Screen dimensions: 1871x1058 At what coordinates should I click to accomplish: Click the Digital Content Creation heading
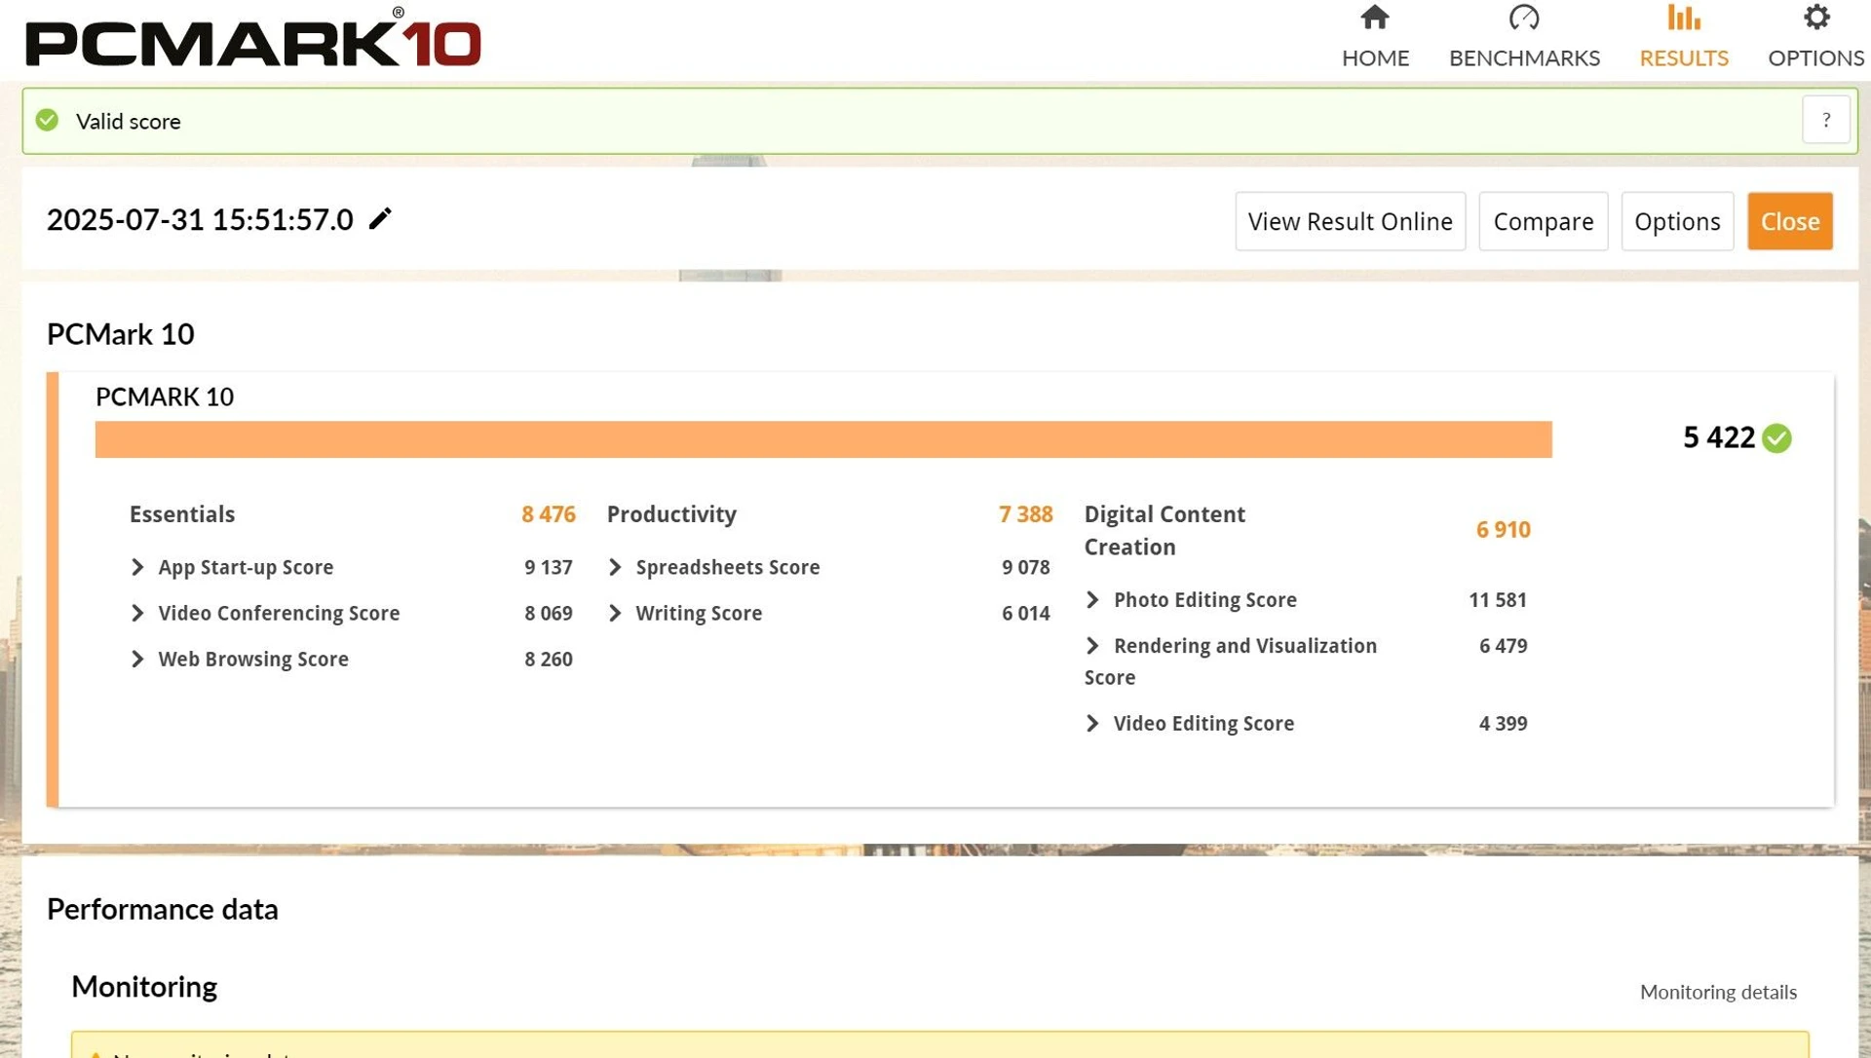click(x=1165, y=530)
